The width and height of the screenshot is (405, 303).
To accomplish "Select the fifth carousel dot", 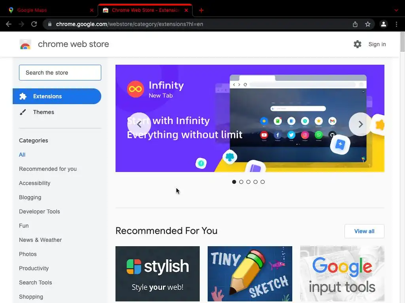I will [263, 182].
